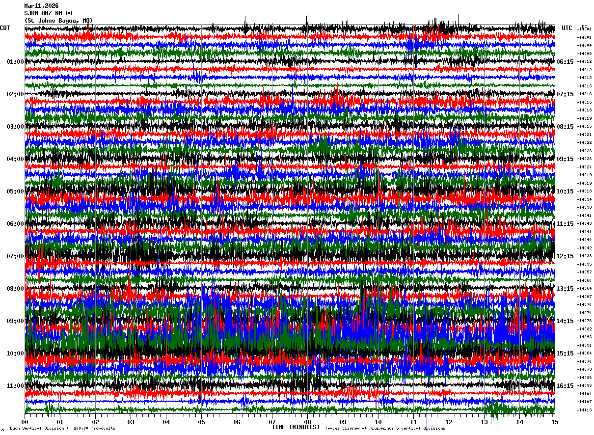Click the Each Vertical Division 200.00 microvolts note

(62, 428)
